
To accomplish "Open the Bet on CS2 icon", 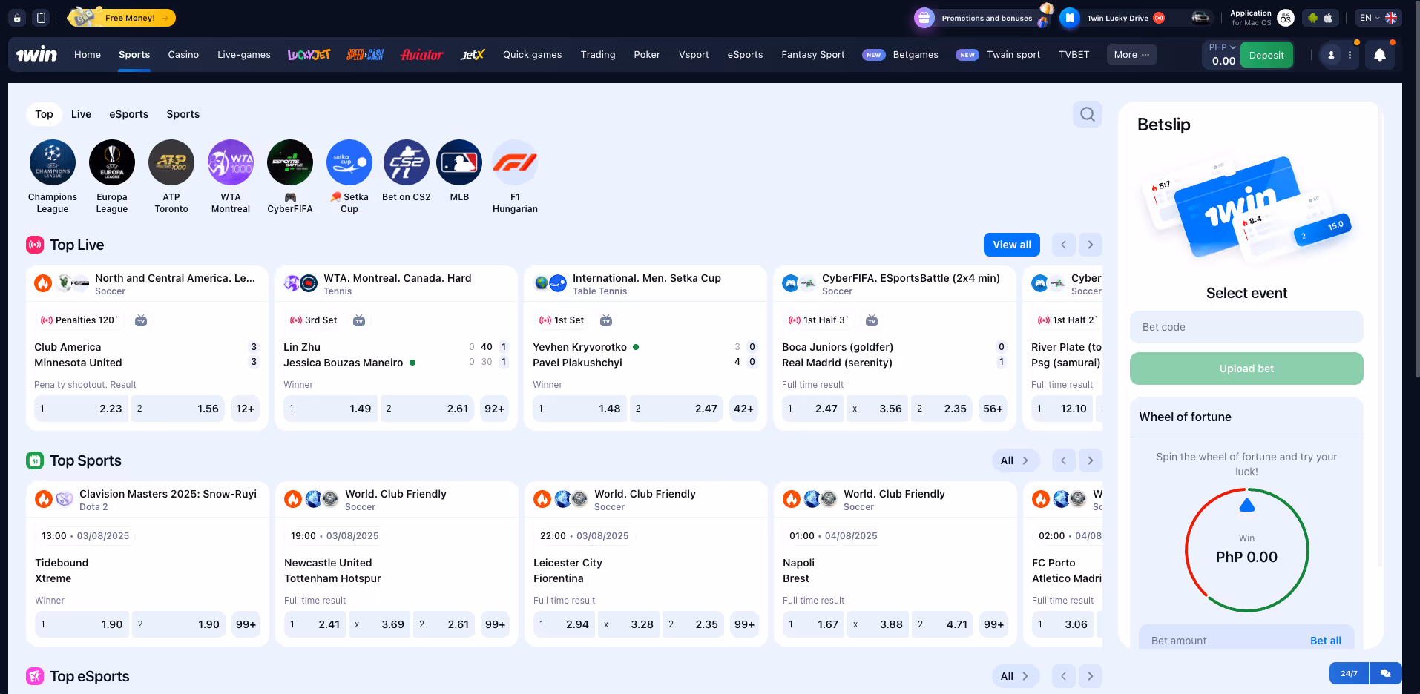I will (x=407, y=162).
